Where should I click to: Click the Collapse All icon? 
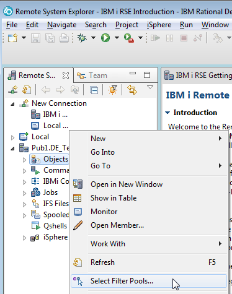tap(94, 90)
